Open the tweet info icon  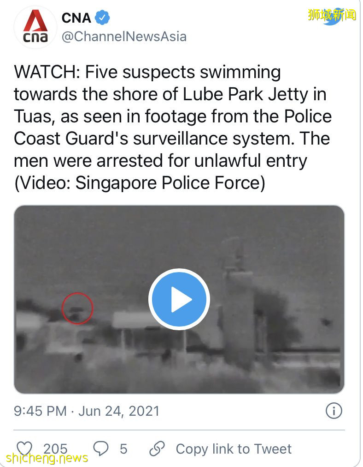click(x=334, y=411)
